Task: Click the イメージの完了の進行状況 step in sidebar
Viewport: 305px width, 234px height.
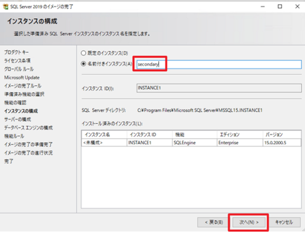Action: (29, 153)
